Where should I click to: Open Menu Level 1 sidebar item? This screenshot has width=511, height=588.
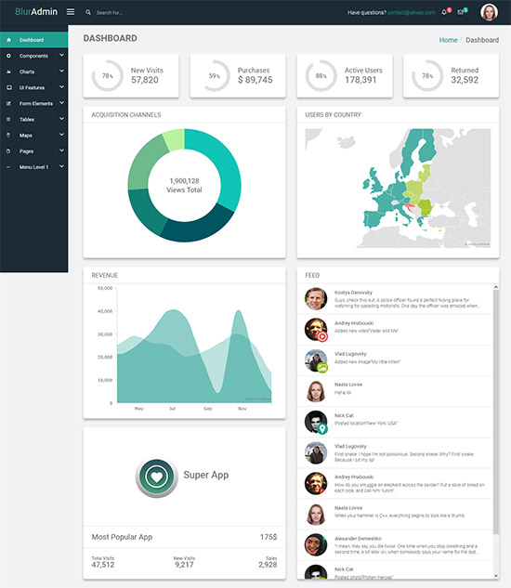(x=33, y=167)
